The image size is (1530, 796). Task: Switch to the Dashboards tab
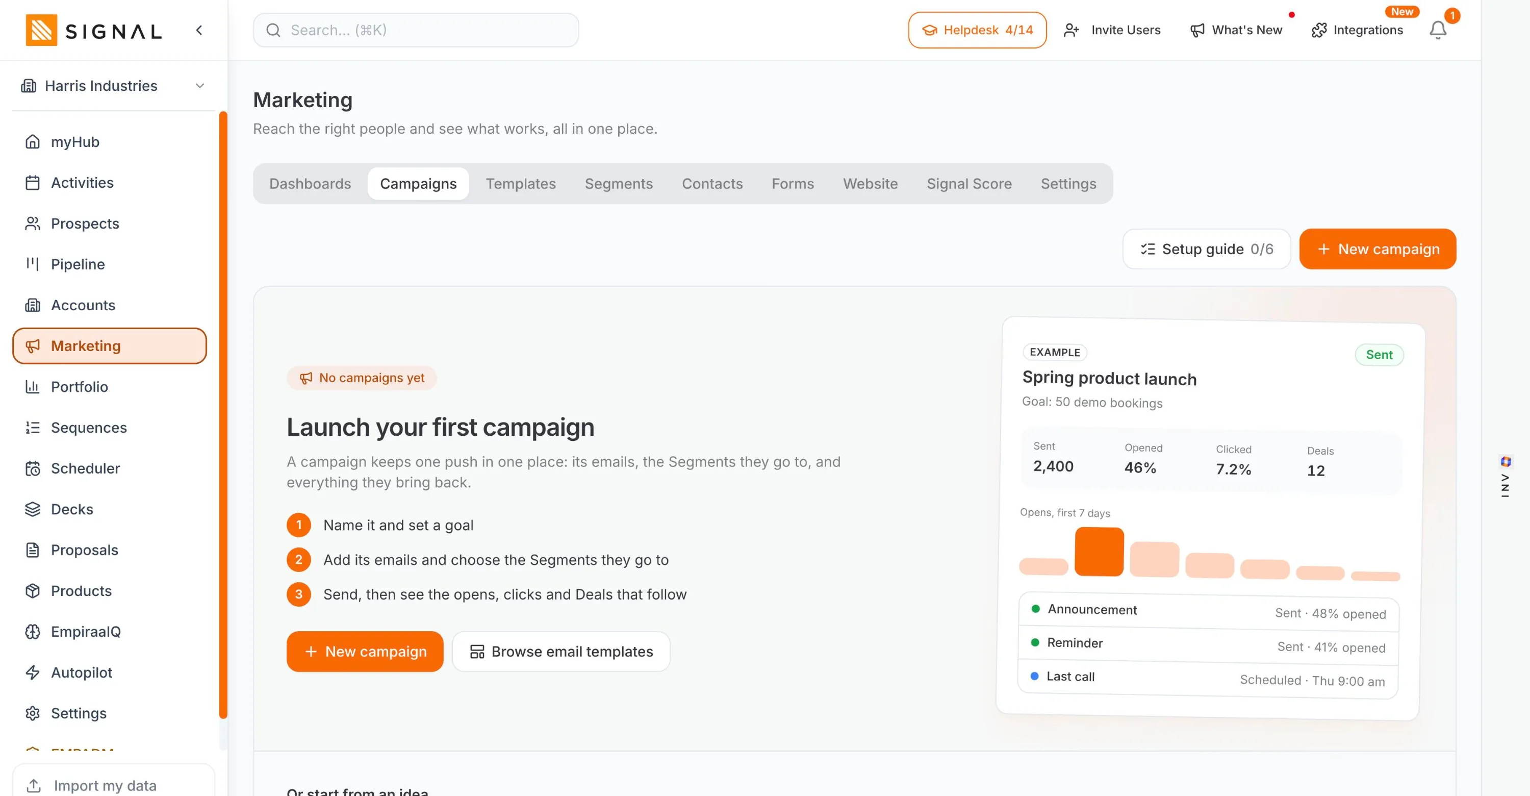click(x=310, y=184)
